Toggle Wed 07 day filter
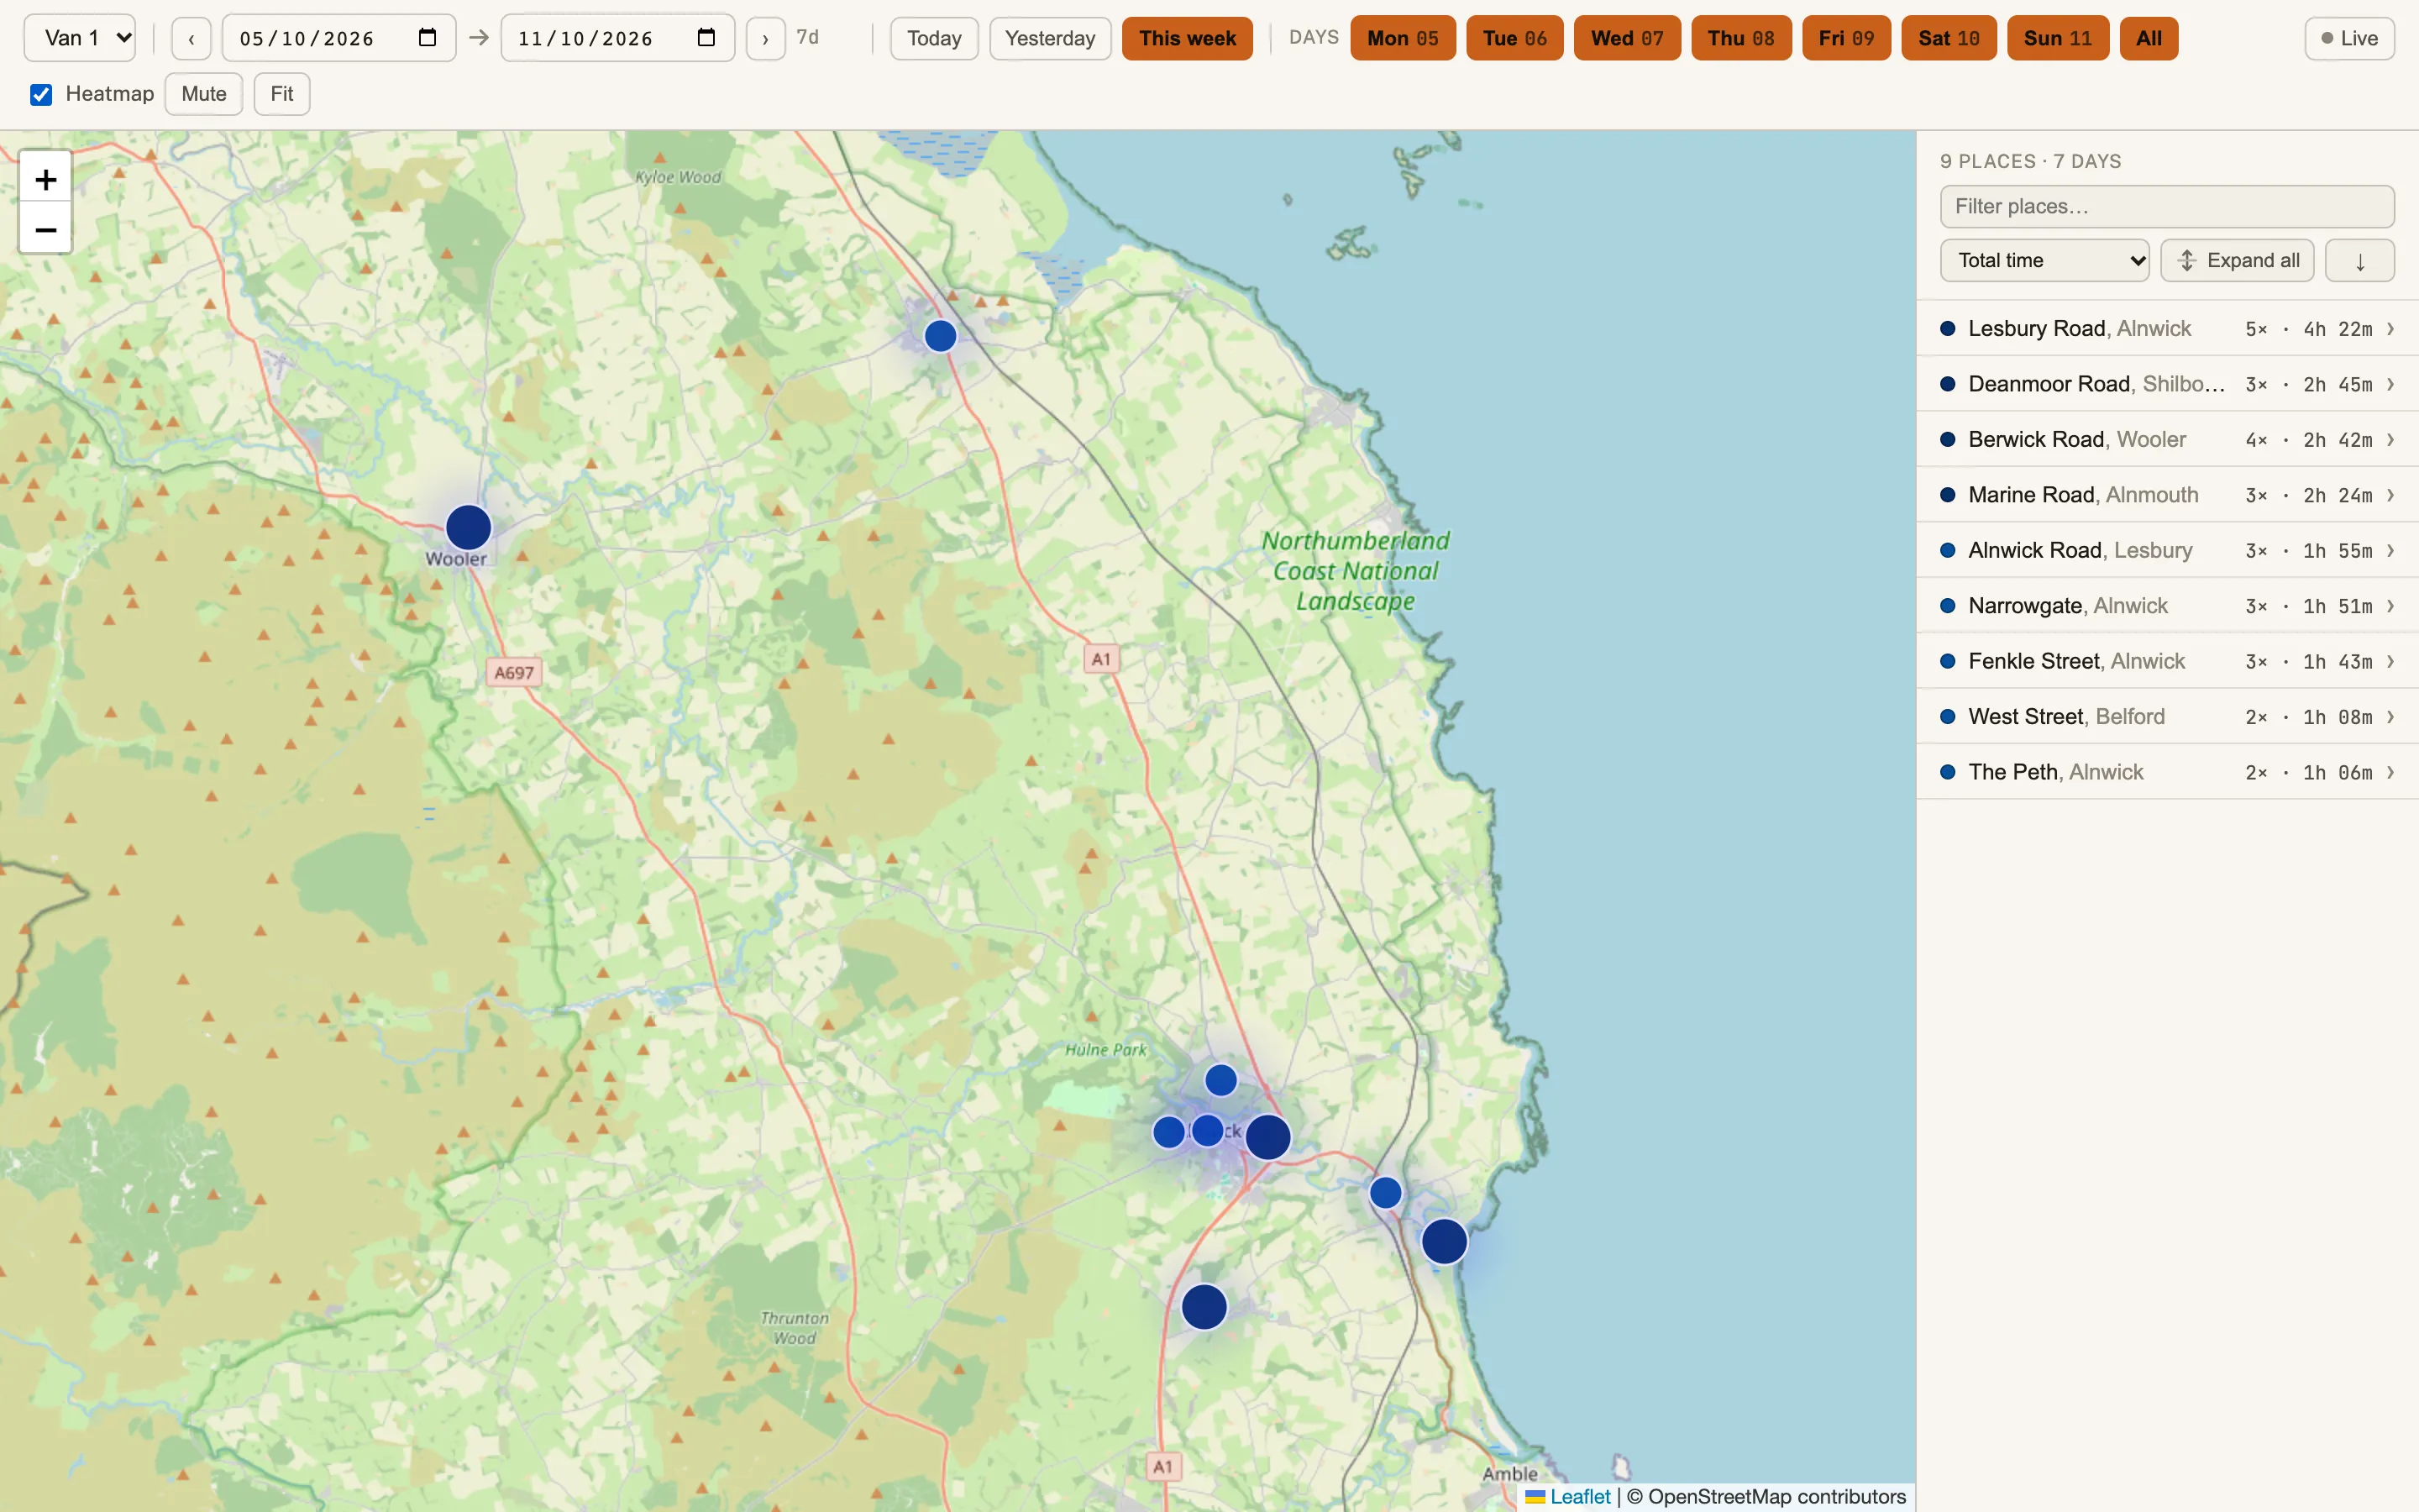 [x=1627, y=39]
